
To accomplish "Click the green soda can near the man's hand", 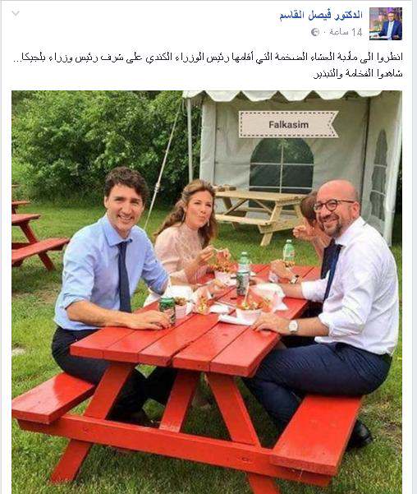I will pos(167,309).
